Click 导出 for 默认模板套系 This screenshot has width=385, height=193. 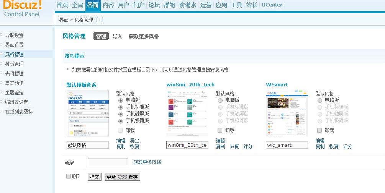pyautogui.click(x=134, y=141)
